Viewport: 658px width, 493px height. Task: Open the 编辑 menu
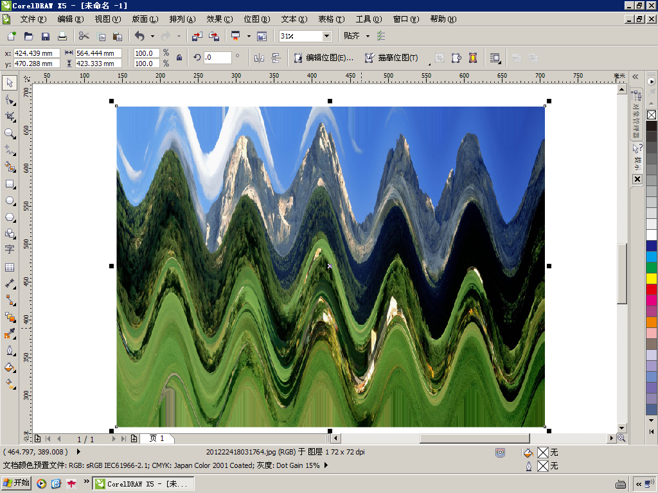click(71, 19)
